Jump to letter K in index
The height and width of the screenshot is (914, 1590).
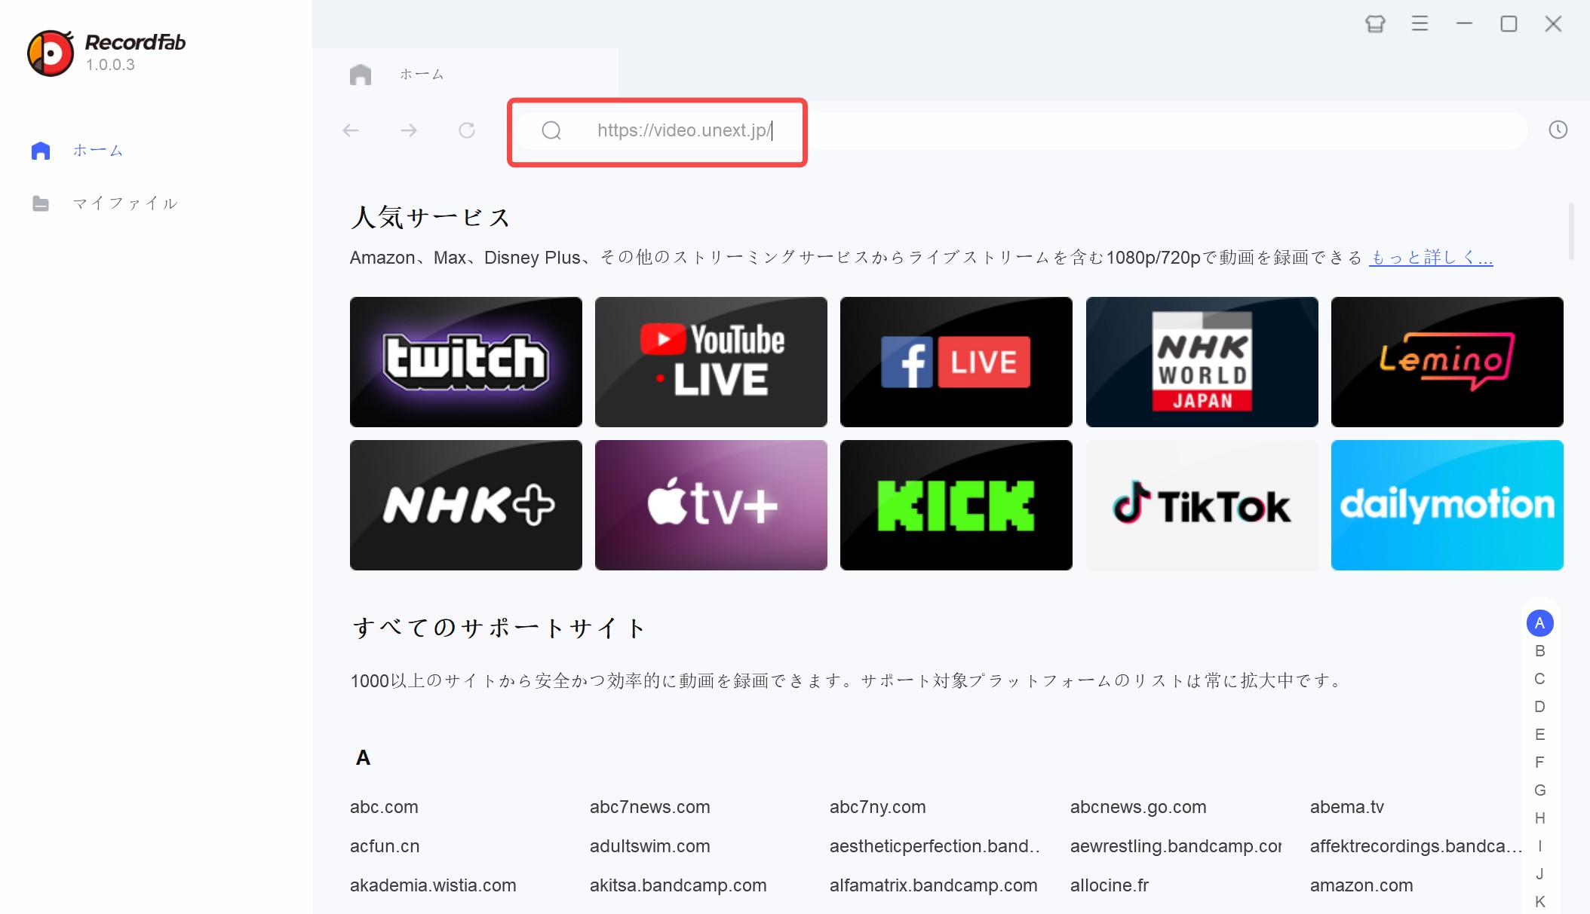[1539, 902]
